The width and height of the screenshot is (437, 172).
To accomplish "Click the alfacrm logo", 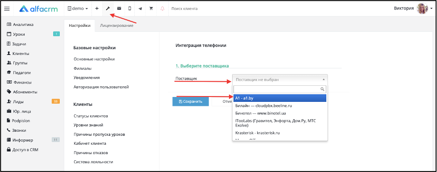I will pyautogui.click(x=38, y=8).
